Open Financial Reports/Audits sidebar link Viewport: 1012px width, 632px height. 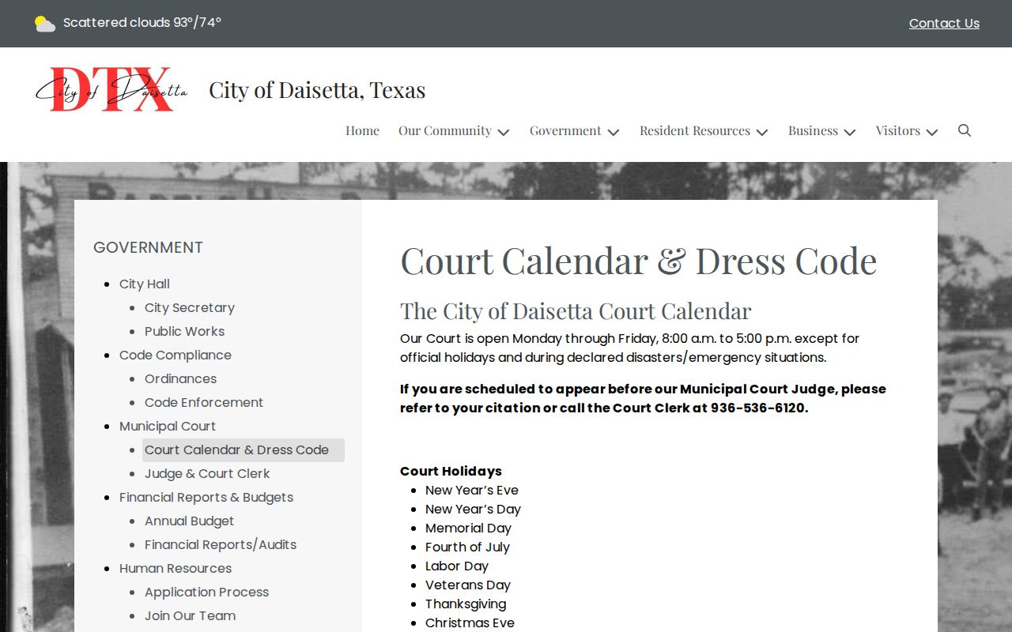221,544
